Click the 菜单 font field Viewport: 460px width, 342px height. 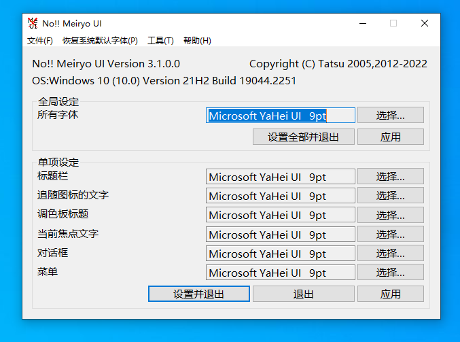[281, 273]
